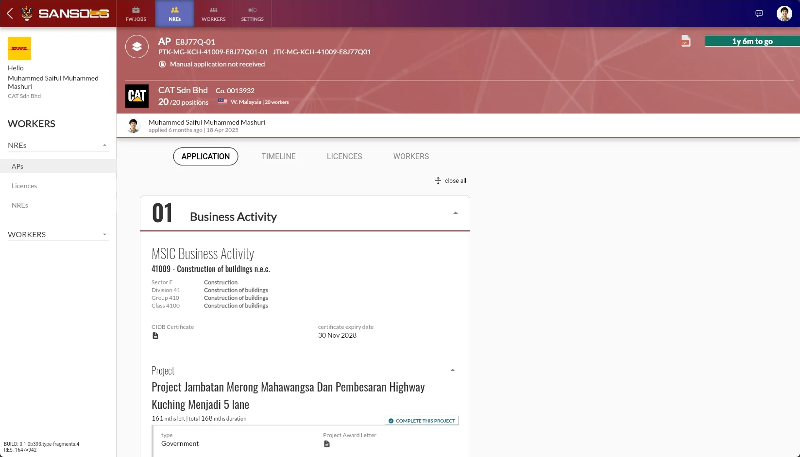Screen dimensions: 800x457
Task: Select the NREs top navigation tab
Action: pyautogui.click(x=175, y=14)
